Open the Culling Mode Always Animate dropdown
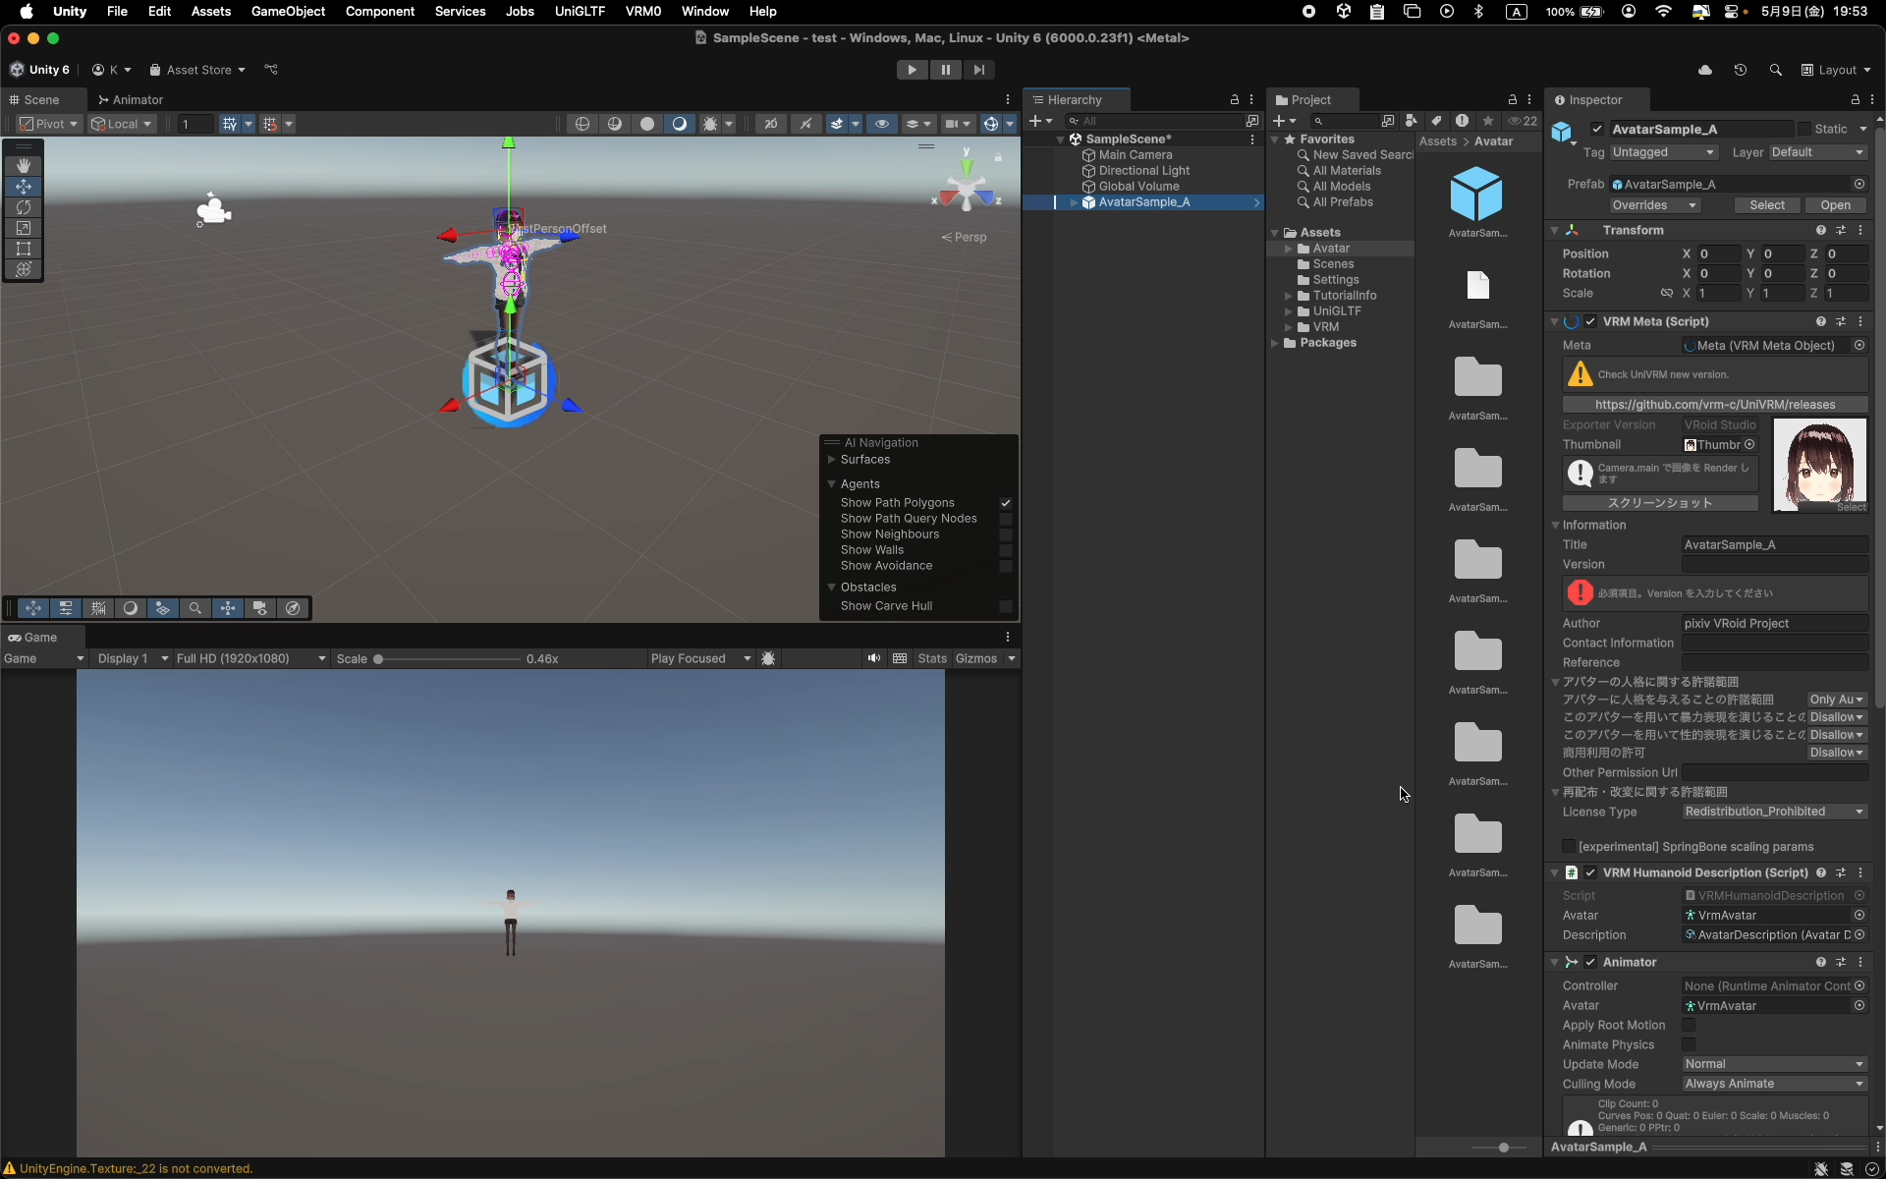Screen dimensions: 1886x1179 1774,1084
